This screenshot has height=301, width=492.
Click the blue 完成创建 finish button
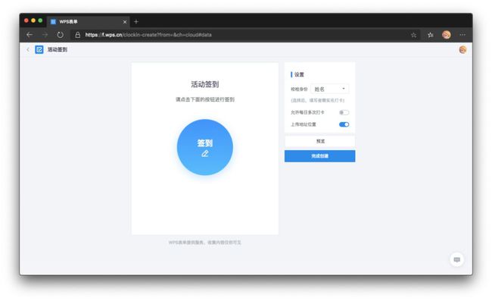coord(319,156)
